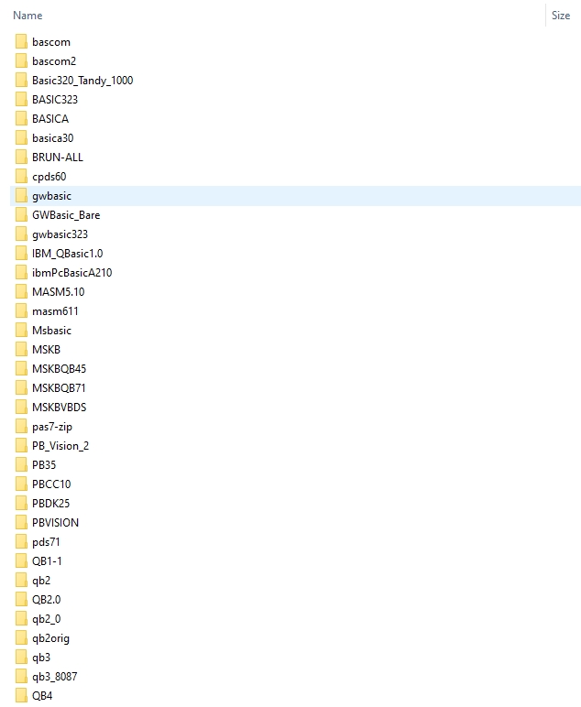Click the MSKB folder icon
Screen dimensions: 581x707
point(21,350)
